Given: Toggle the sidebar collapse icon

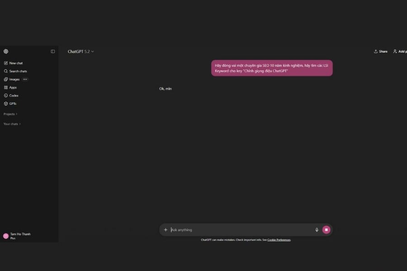Looking at the screenshot, I should [x=53, y=51].
